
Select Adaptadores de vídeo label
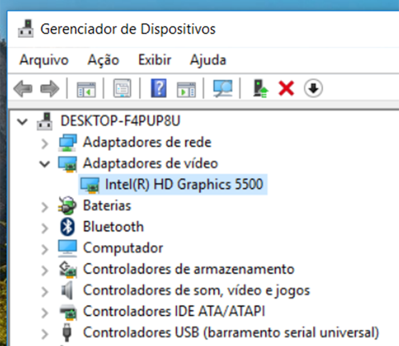[x=150, y=163]
